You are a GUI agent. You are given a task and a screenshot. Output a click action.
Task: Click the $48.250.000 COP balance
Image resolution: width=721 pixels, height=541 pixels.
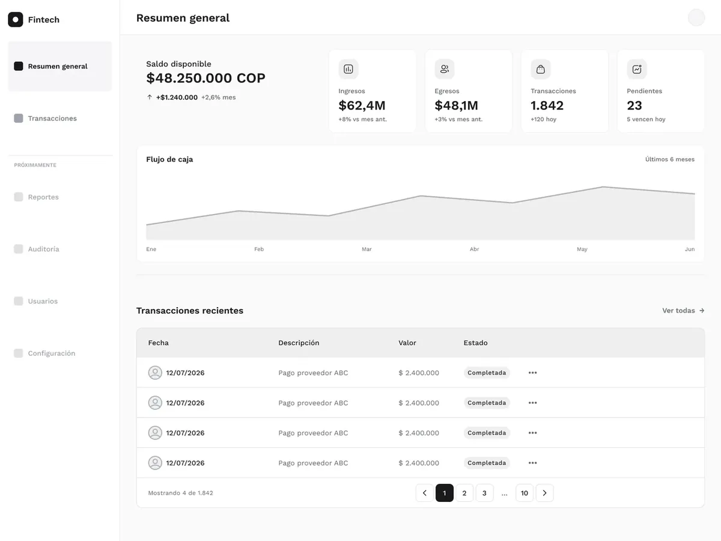(206, 78)
